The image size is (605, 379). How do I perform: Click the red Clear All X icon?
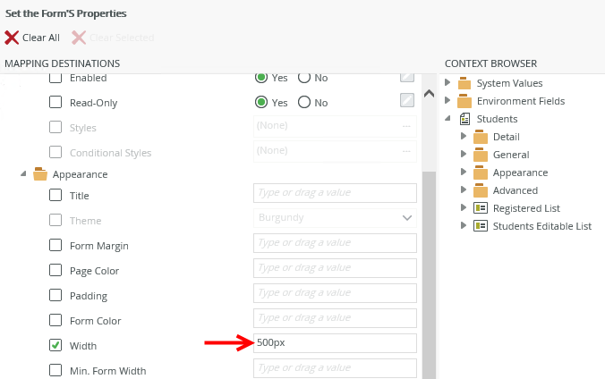pyautogui.click(x=12, y=38)
